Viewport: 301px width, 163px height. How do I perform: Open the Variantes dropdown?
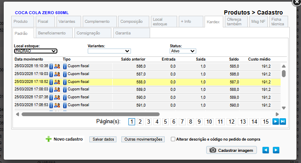coord(109,51)
